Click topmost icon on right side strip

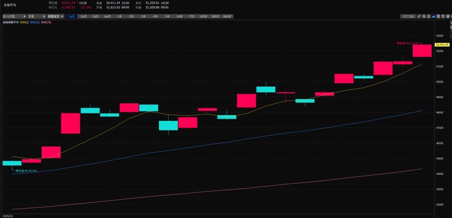point(451,23)
